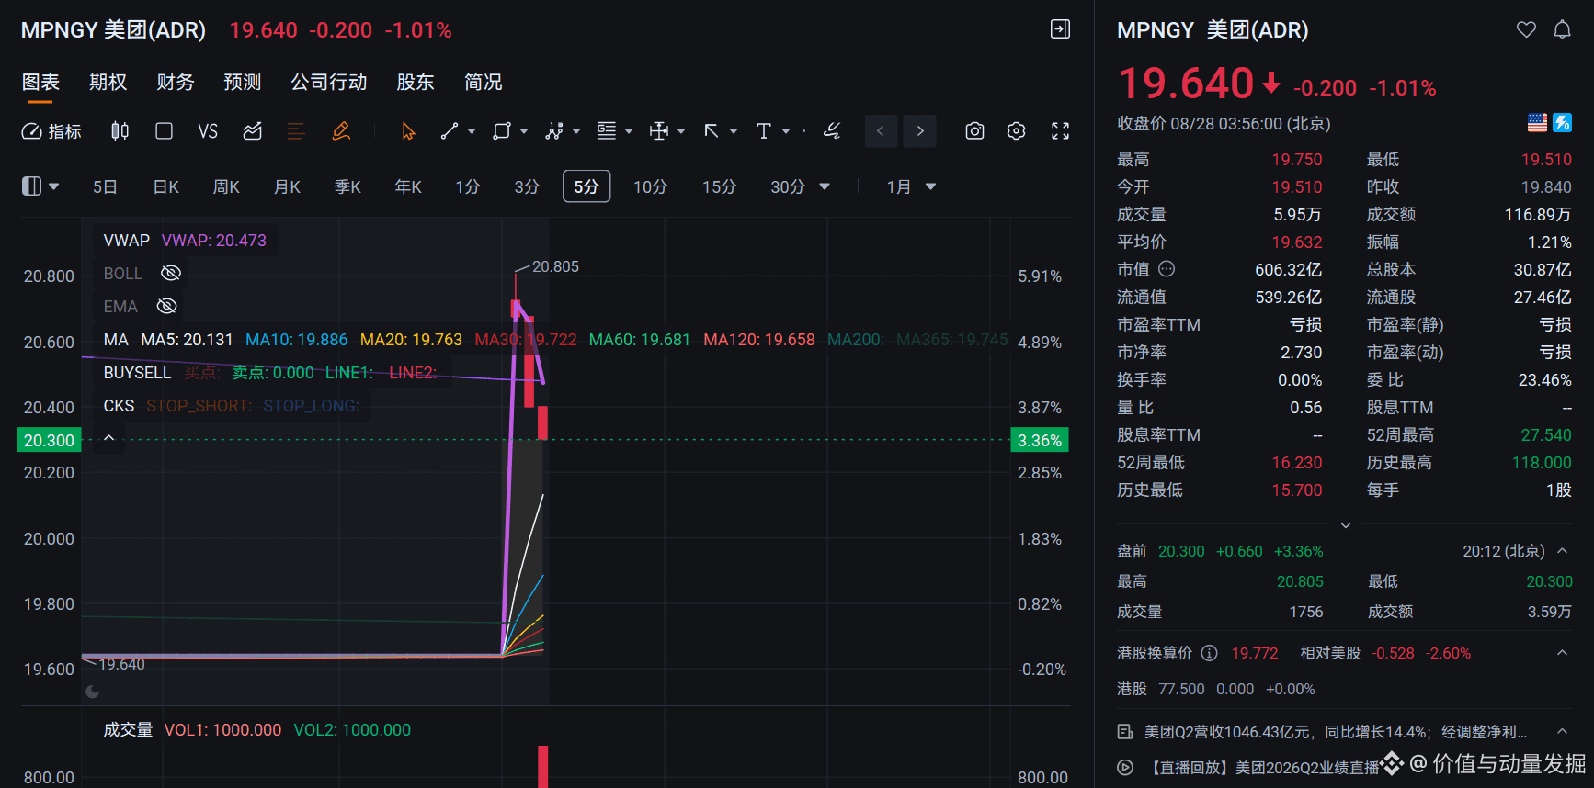Open VS stock comparison
Image resolution: width=1594 pixels, height=788 pixels.
[x=208, y=131]
